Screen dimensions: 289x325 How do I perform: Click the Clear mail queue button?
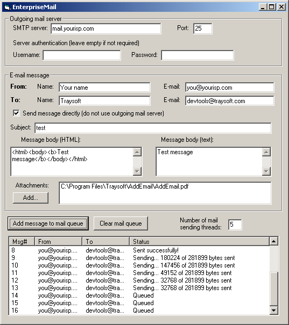tap(121, 223)
